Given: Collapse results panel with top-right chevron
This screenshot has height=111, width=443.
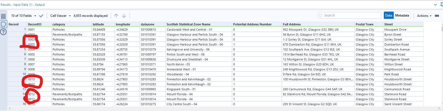Looking at the screenshot, I should tap(435, 5).
